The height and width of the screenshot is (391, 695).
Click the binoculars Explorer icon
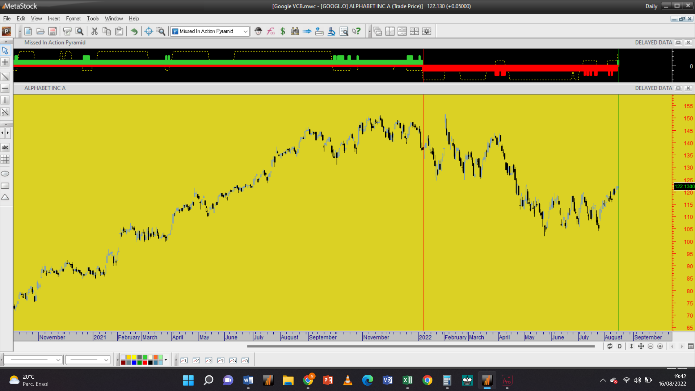pyautogui.click(x=295, y=31)
